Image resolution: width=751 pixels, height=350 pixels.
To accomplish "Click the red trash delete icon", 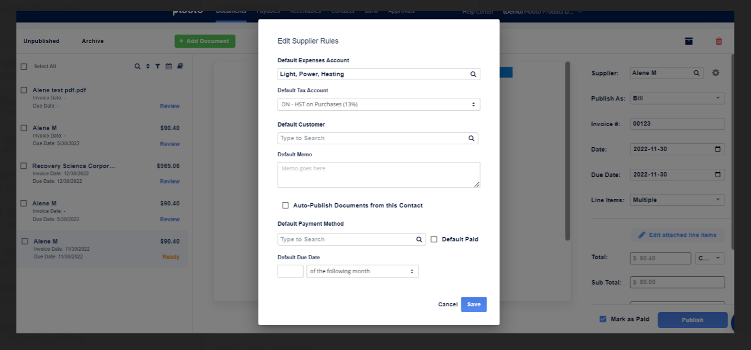I will pos(719,41).
